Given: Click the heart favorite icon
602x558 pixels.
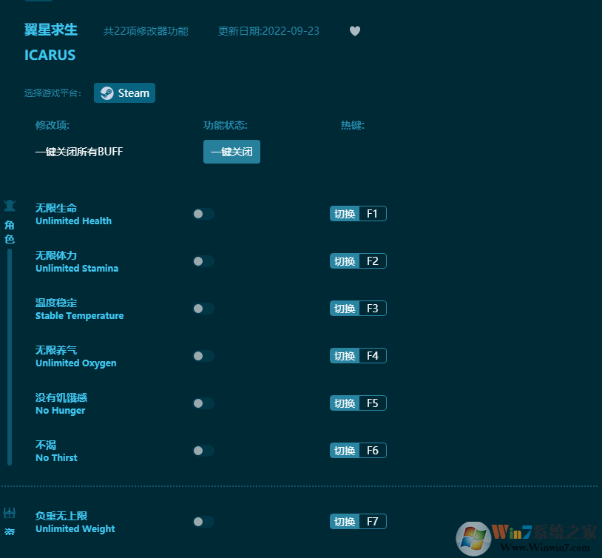Looking at the screenshot, I should click(x=354, y=31).
